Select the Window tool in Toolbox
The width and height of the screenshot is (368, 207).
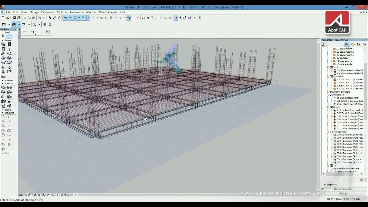[x=3, y=49]
